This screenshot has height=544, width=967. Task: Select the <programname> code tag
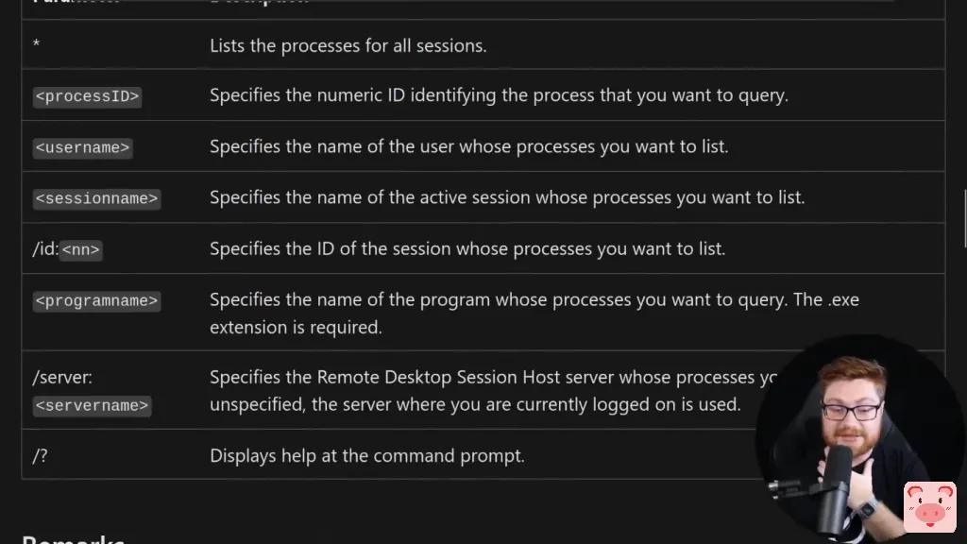[x=96, y=300]
